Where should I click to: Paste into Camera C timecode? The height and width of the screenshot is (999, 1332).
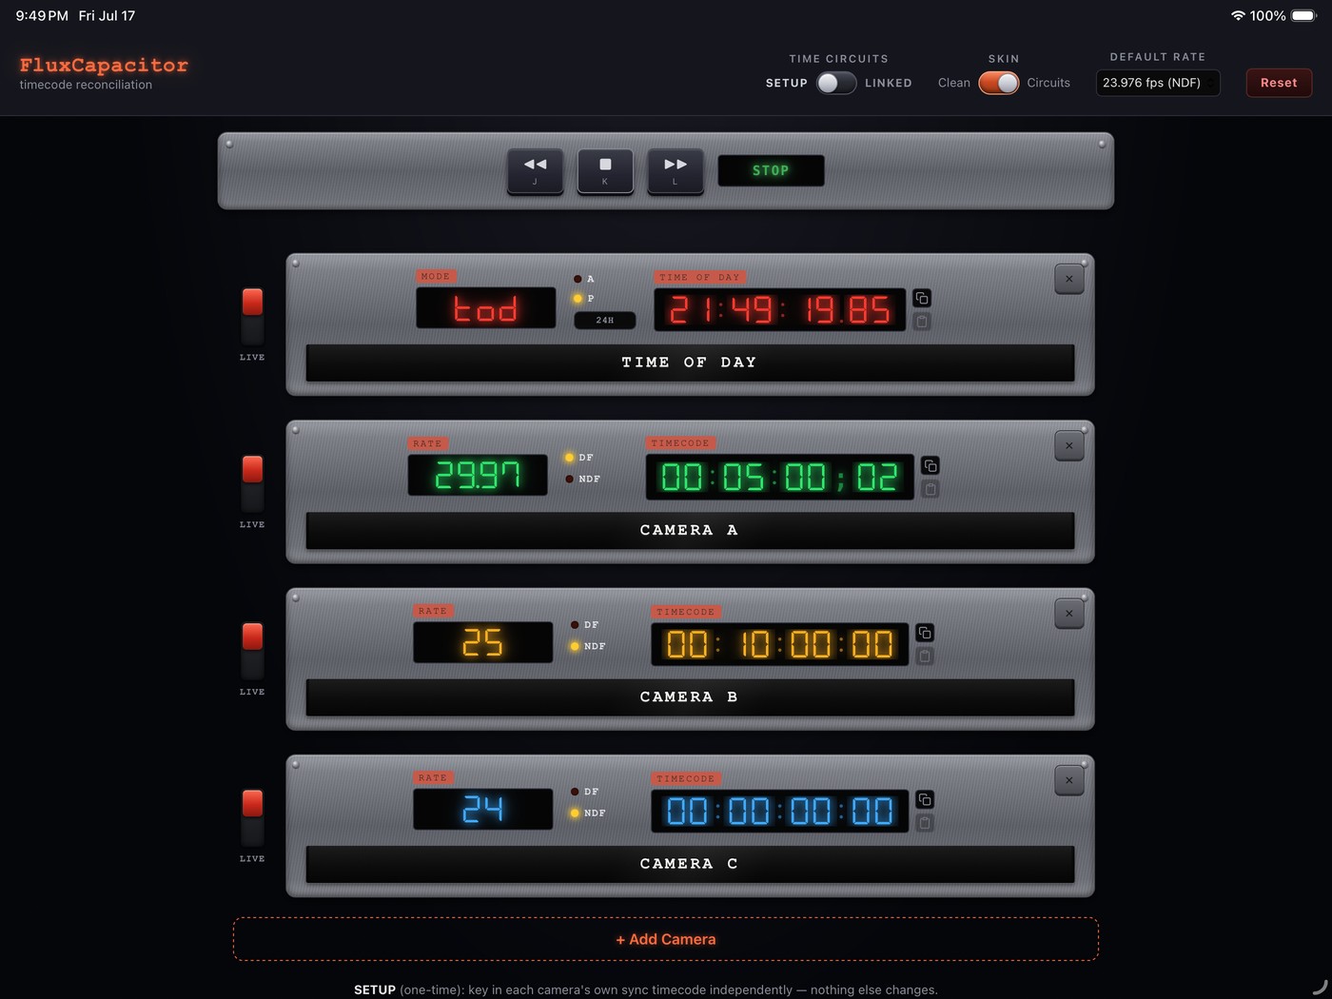(925, 823)
